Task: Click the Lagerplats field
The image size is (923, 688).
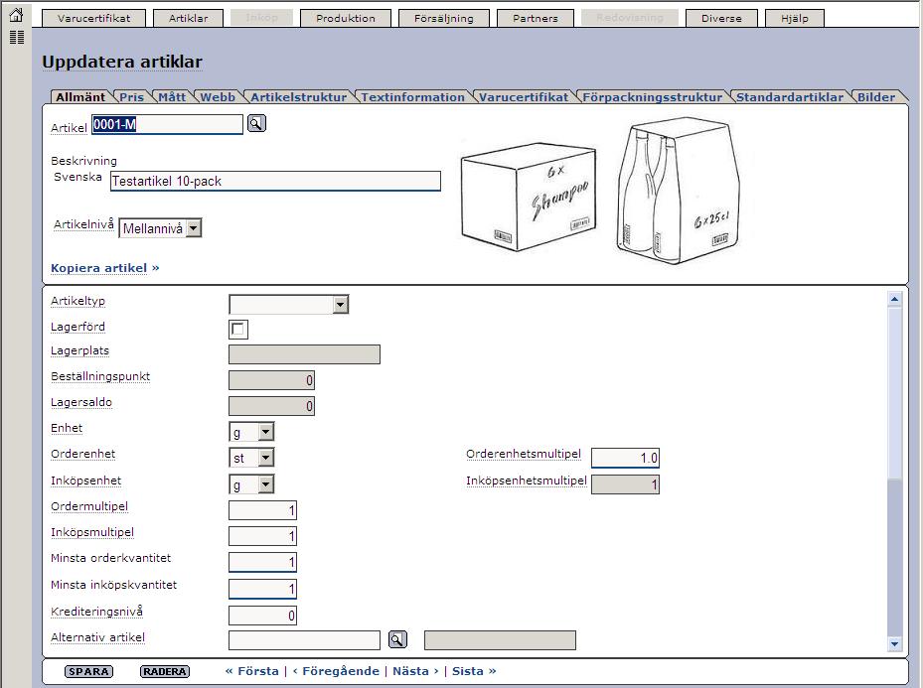Action: tap(304, 354)
